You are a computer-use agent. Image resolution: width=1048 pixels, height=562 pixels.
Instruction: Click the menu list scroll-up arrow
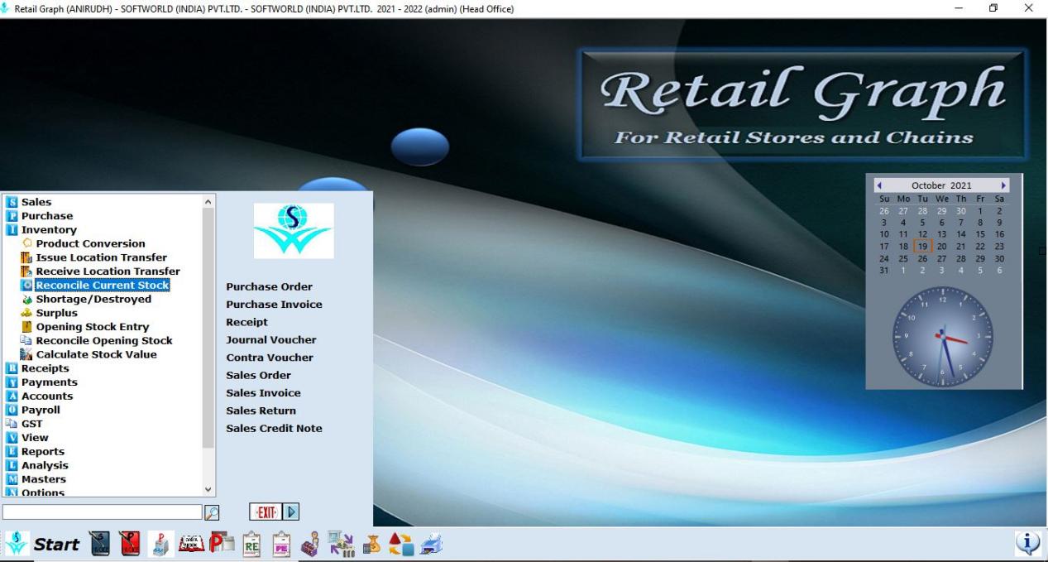click(208, 201)
